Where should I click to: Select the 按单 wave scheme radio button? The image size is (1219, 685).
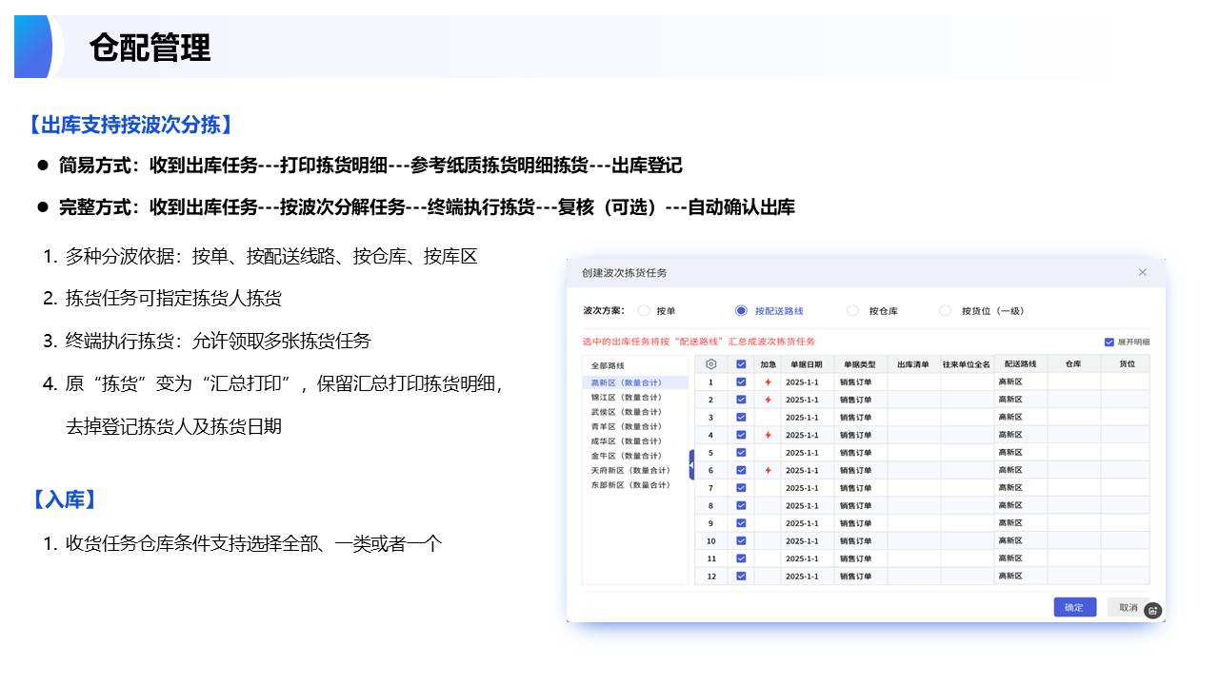[644, 310]
